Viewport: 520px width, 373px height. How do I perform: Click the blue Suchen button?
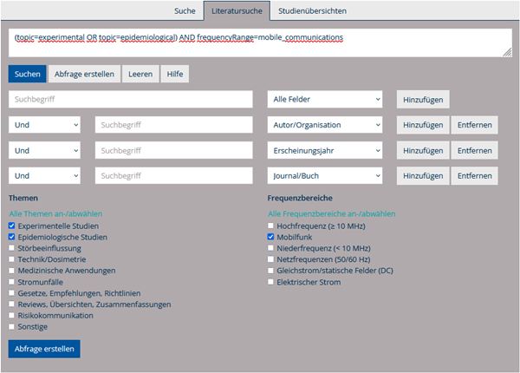click(x=27, y=74)
